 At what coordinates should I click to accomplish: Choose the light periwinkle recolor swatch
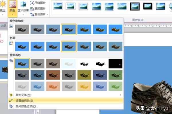pyautogui.click(x=100, y=86)
